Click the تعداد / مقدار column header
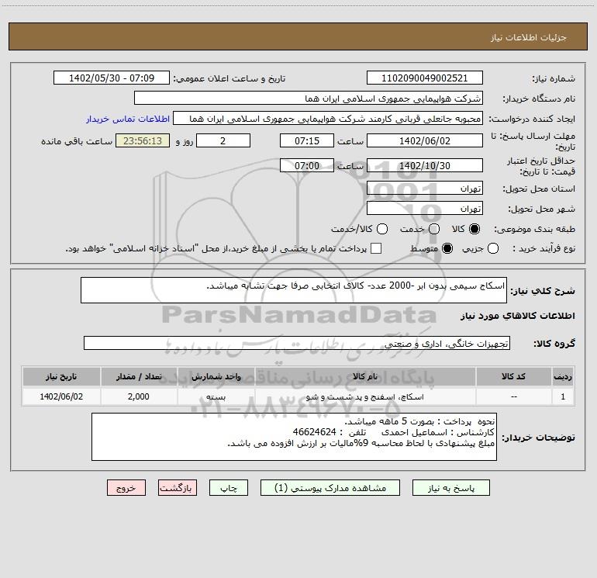The height and width of the screenshot is (578, 597). 139,376
